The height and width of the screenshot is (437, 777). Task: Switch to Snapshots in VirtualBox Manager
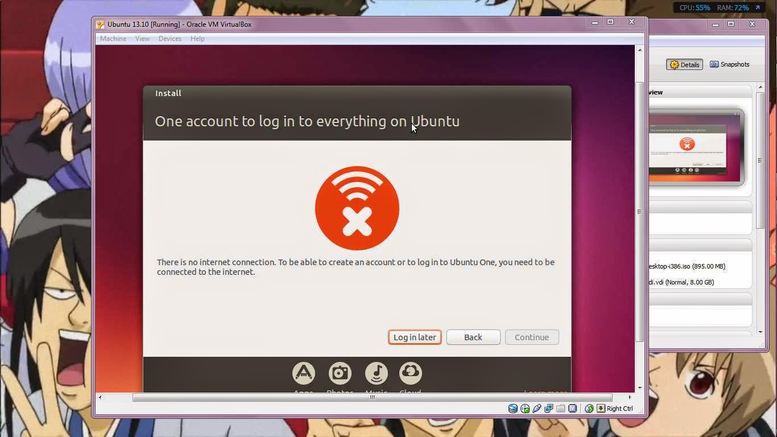click(x=729, y=64)
